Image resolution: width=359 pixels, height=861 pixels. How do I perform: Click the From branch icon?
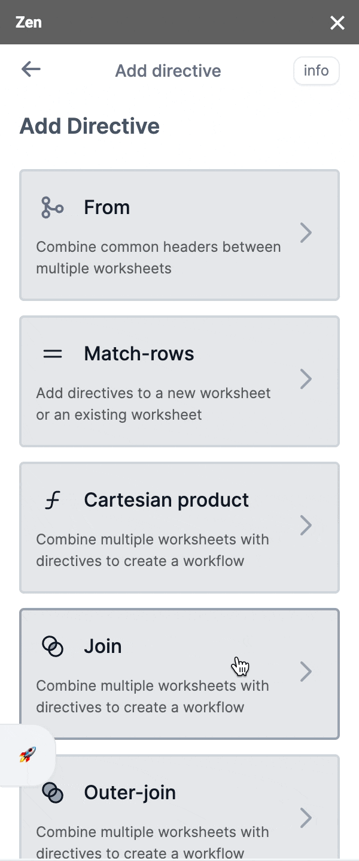53,207
